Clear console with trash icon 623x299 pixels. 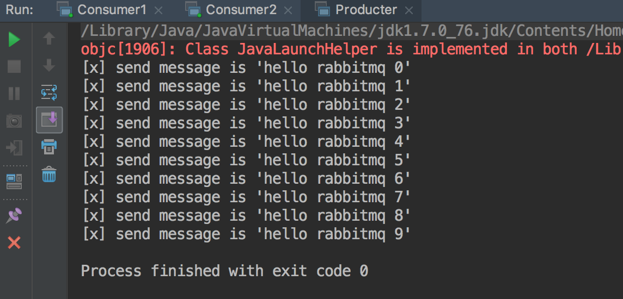click(x=49, y=174)
